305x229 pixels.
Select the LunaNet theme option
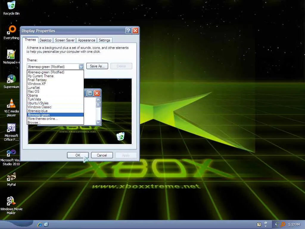(x=55, y=88)
